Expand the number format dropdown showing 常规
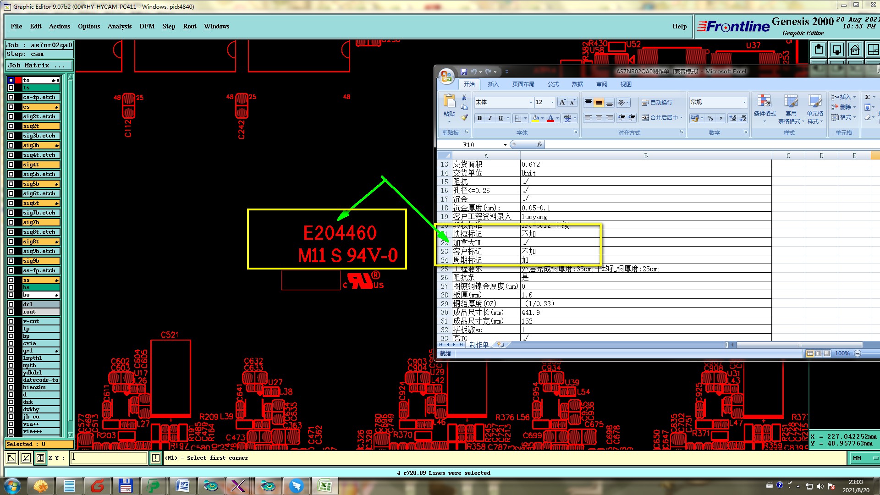Image resolution: width=880 pixels, height=495 pixels. coord(744,102)
